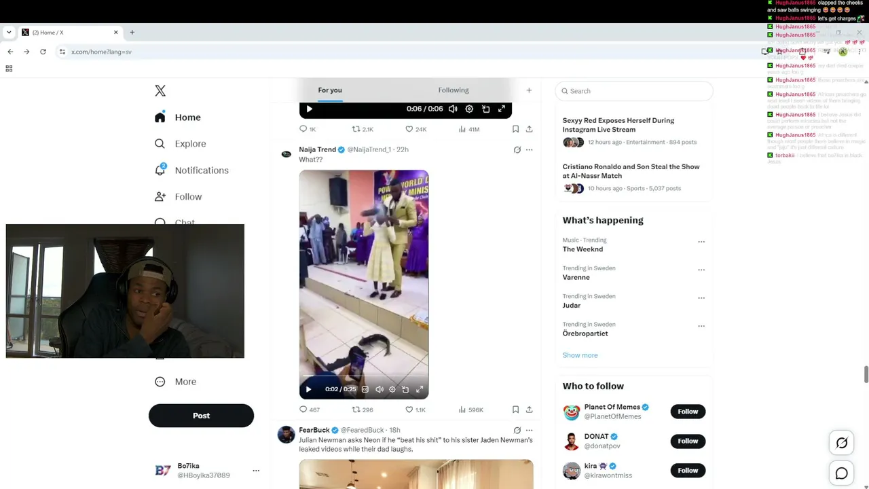Reply to the post with 1K replies
The image size is (869, 489).
pos(308,129)
